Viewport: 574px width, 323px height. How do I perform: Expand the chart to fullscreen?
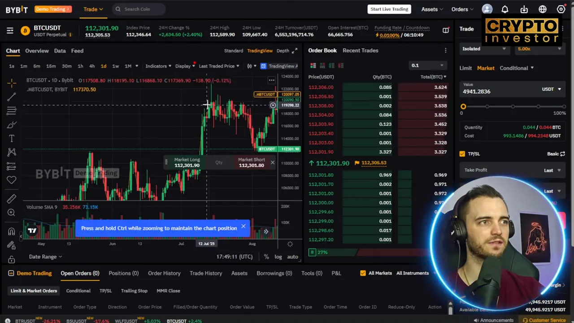pyautogui.click(x=295, y=51)
